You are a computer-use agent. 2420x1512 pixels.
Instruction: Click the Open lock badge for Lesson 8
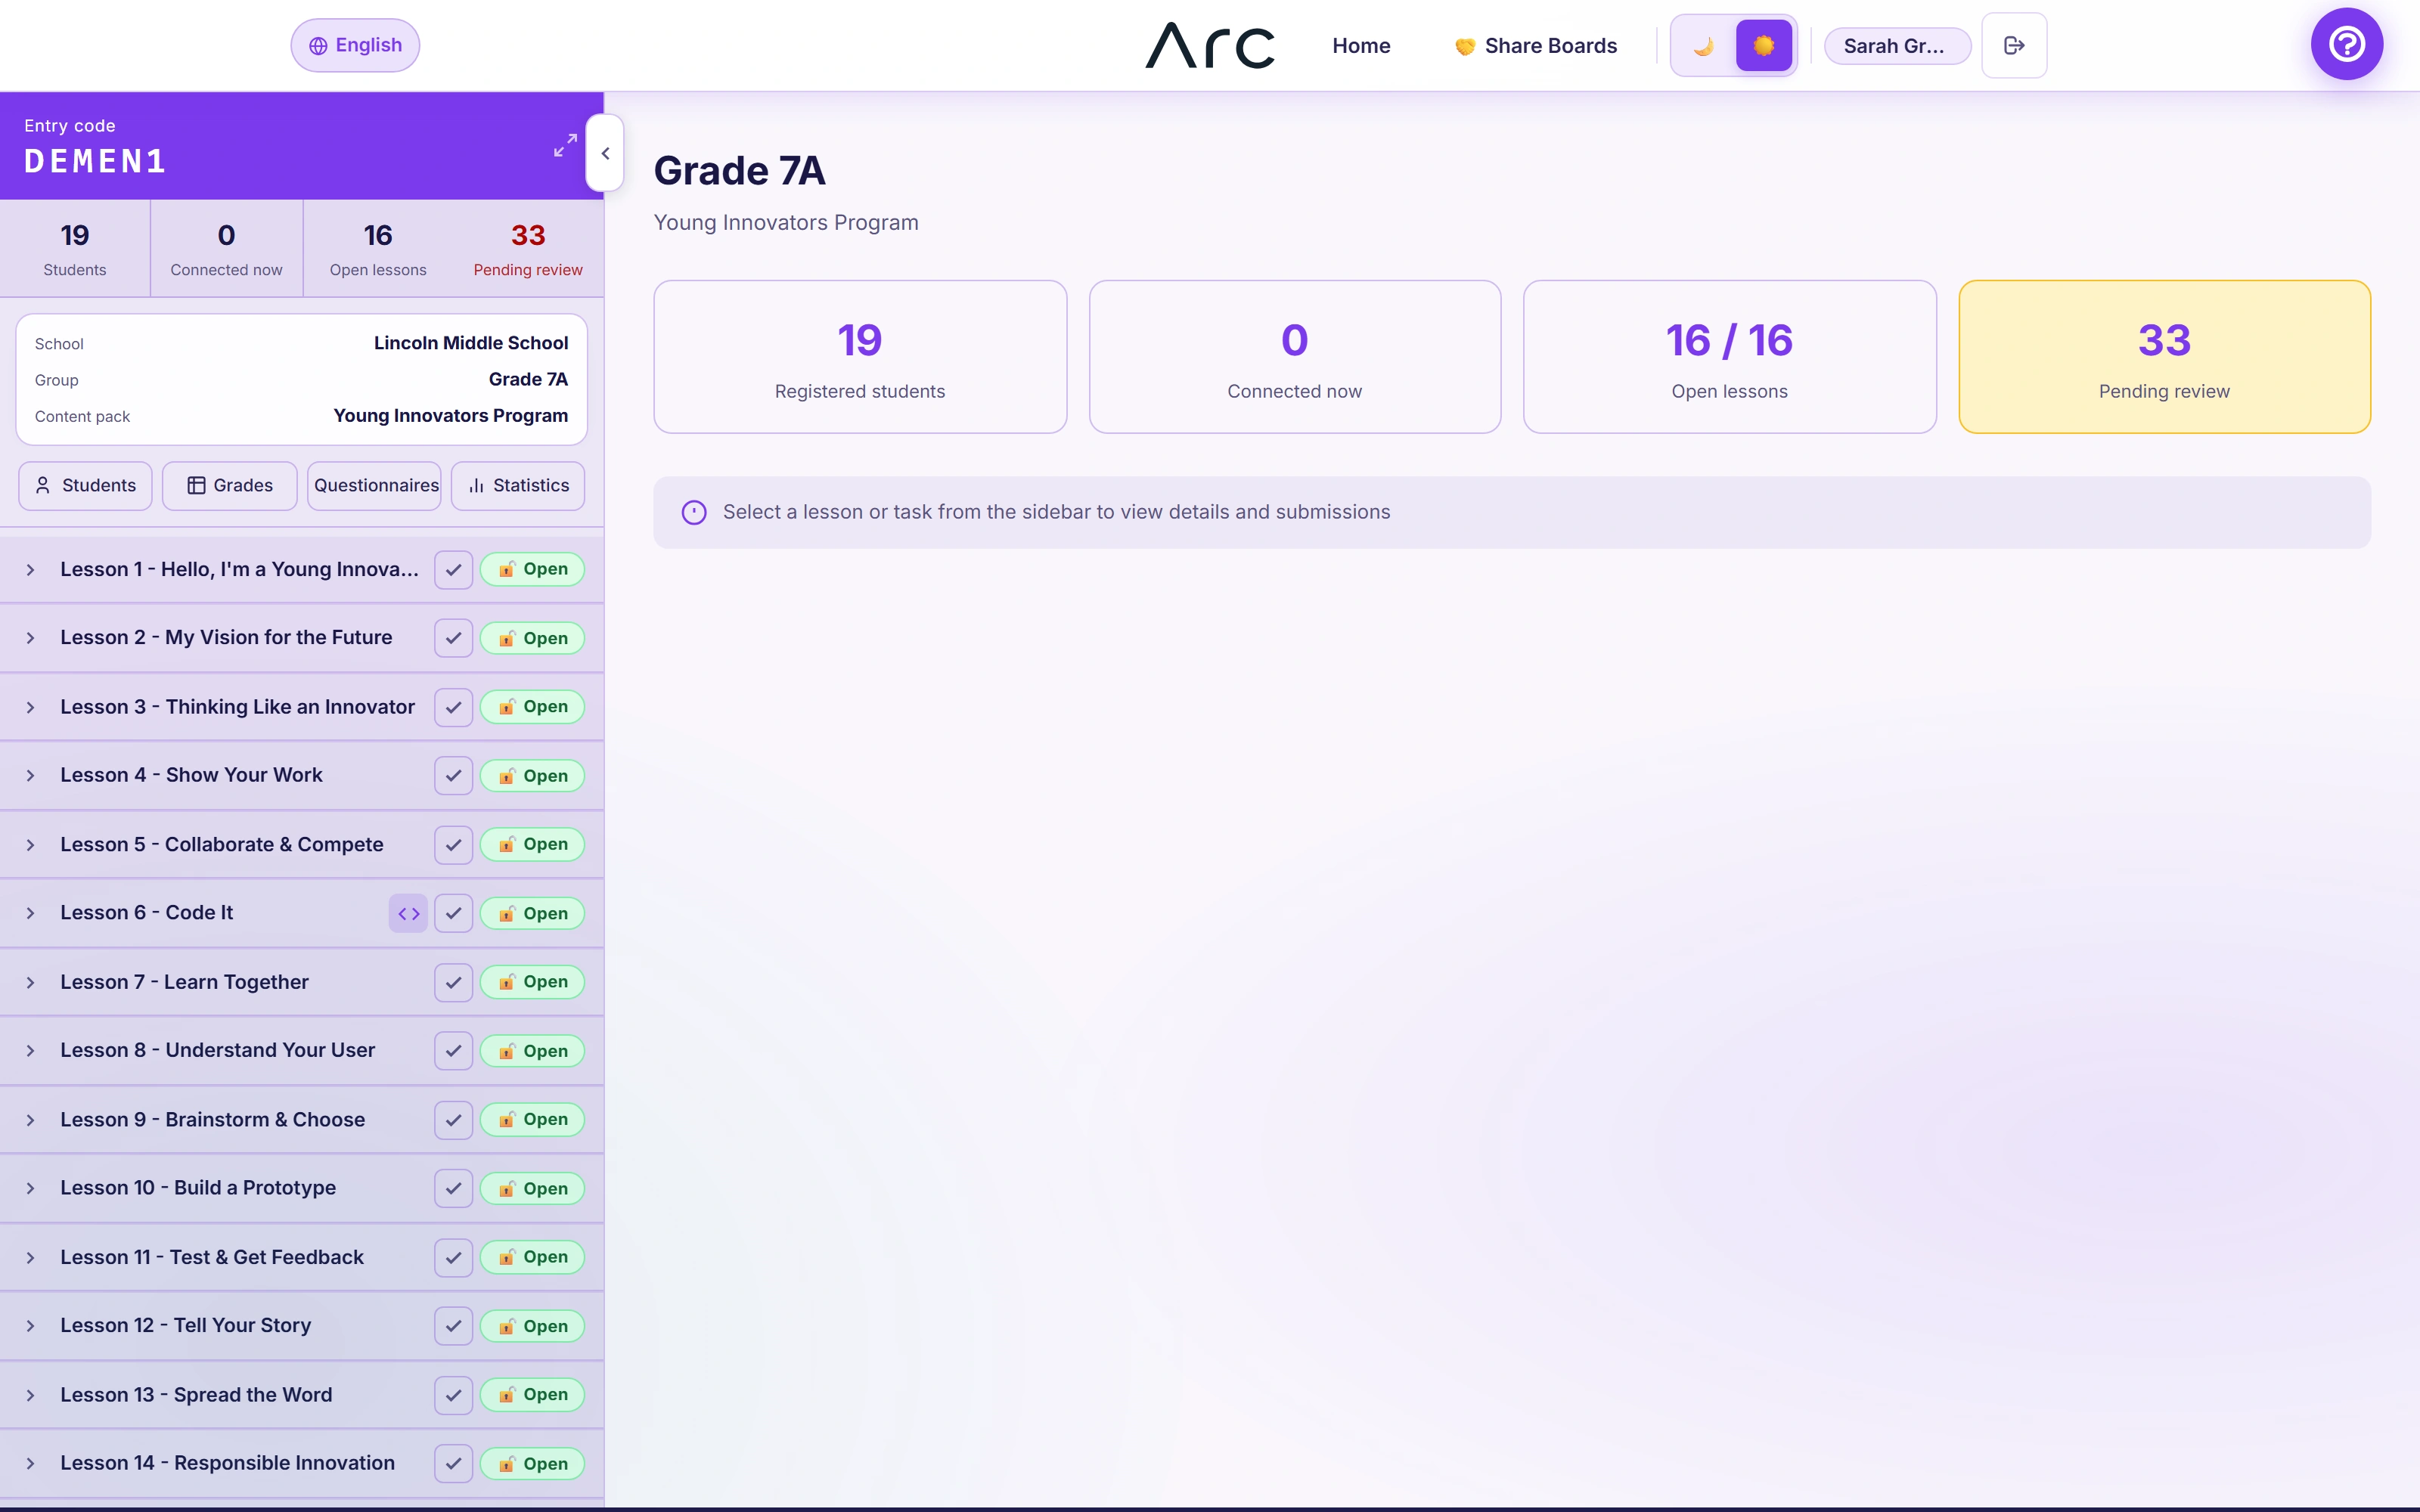tap(532, 1051)
